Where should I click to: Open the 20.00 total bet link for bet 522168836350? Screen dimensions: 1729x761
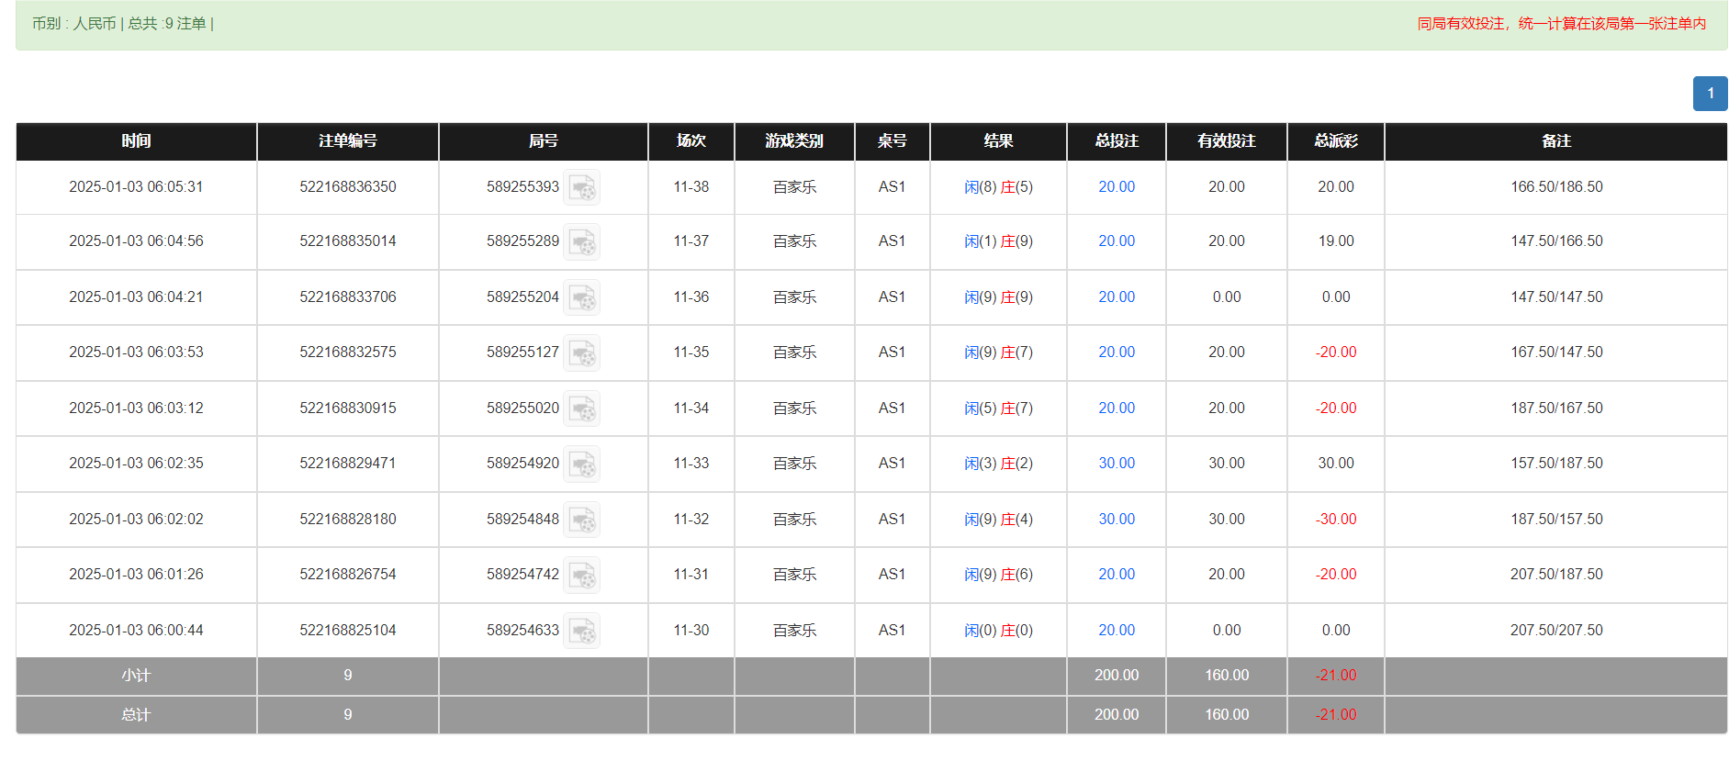(1116, 187)
